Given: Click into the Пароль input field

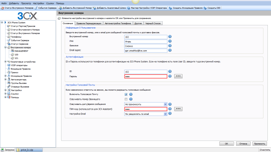Looking at the screenshot, I should tap(146, 76).
